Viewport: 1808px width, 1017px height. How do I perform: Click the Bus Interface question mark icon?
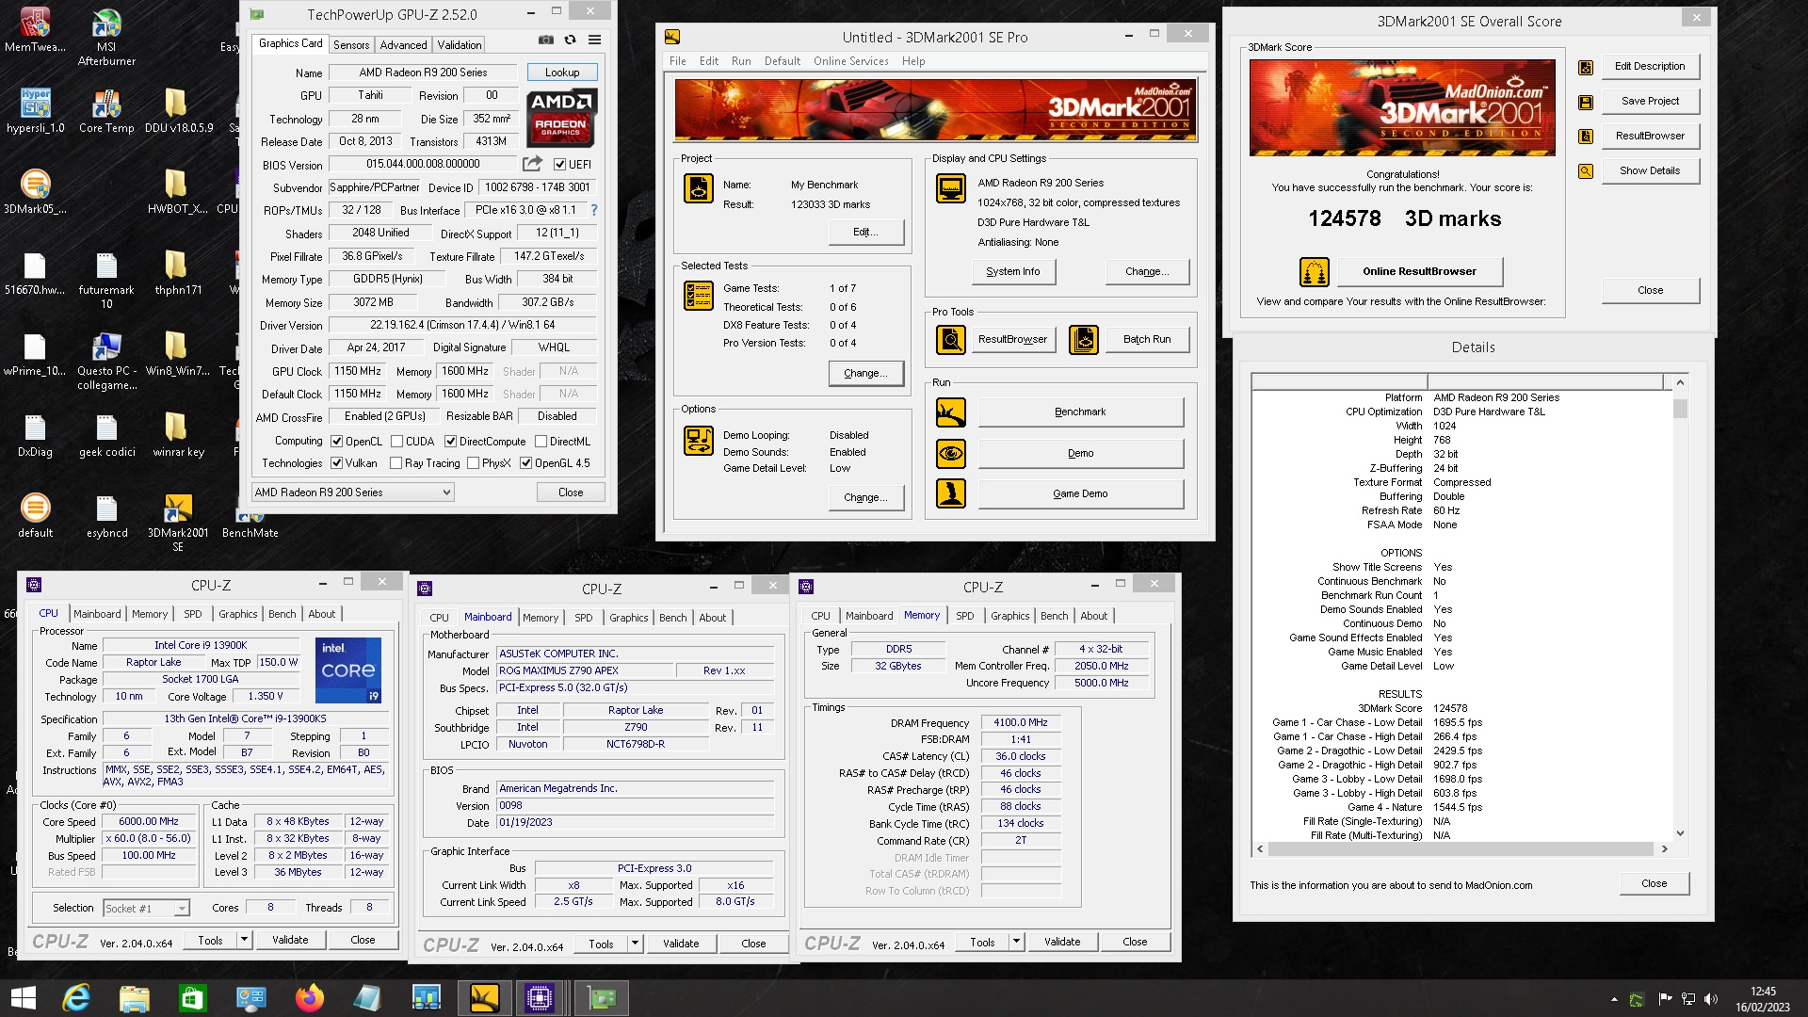[x=594, y=210]
